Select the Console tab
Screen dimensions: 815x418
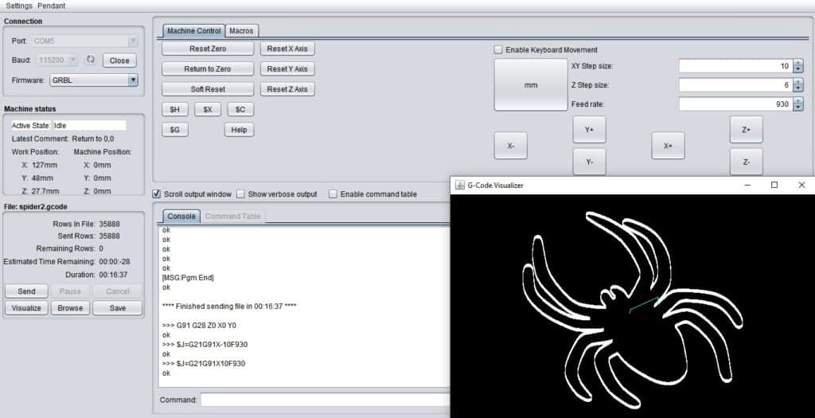(181, 217)
